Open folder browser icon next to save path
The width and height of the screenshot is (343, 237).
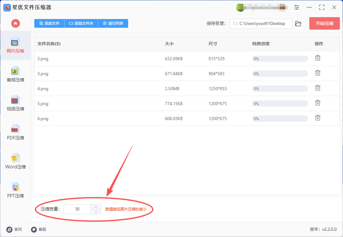(x=298, y=24)
